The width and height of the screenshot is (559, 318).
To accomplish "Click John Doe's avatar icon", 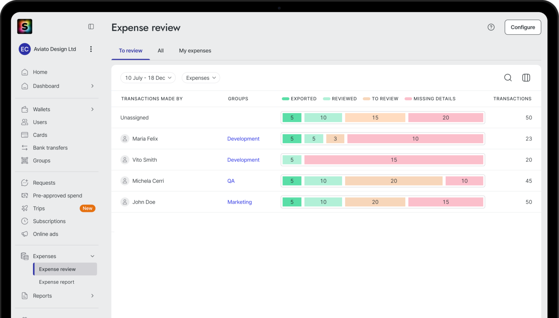I will (x=125, y=202).
